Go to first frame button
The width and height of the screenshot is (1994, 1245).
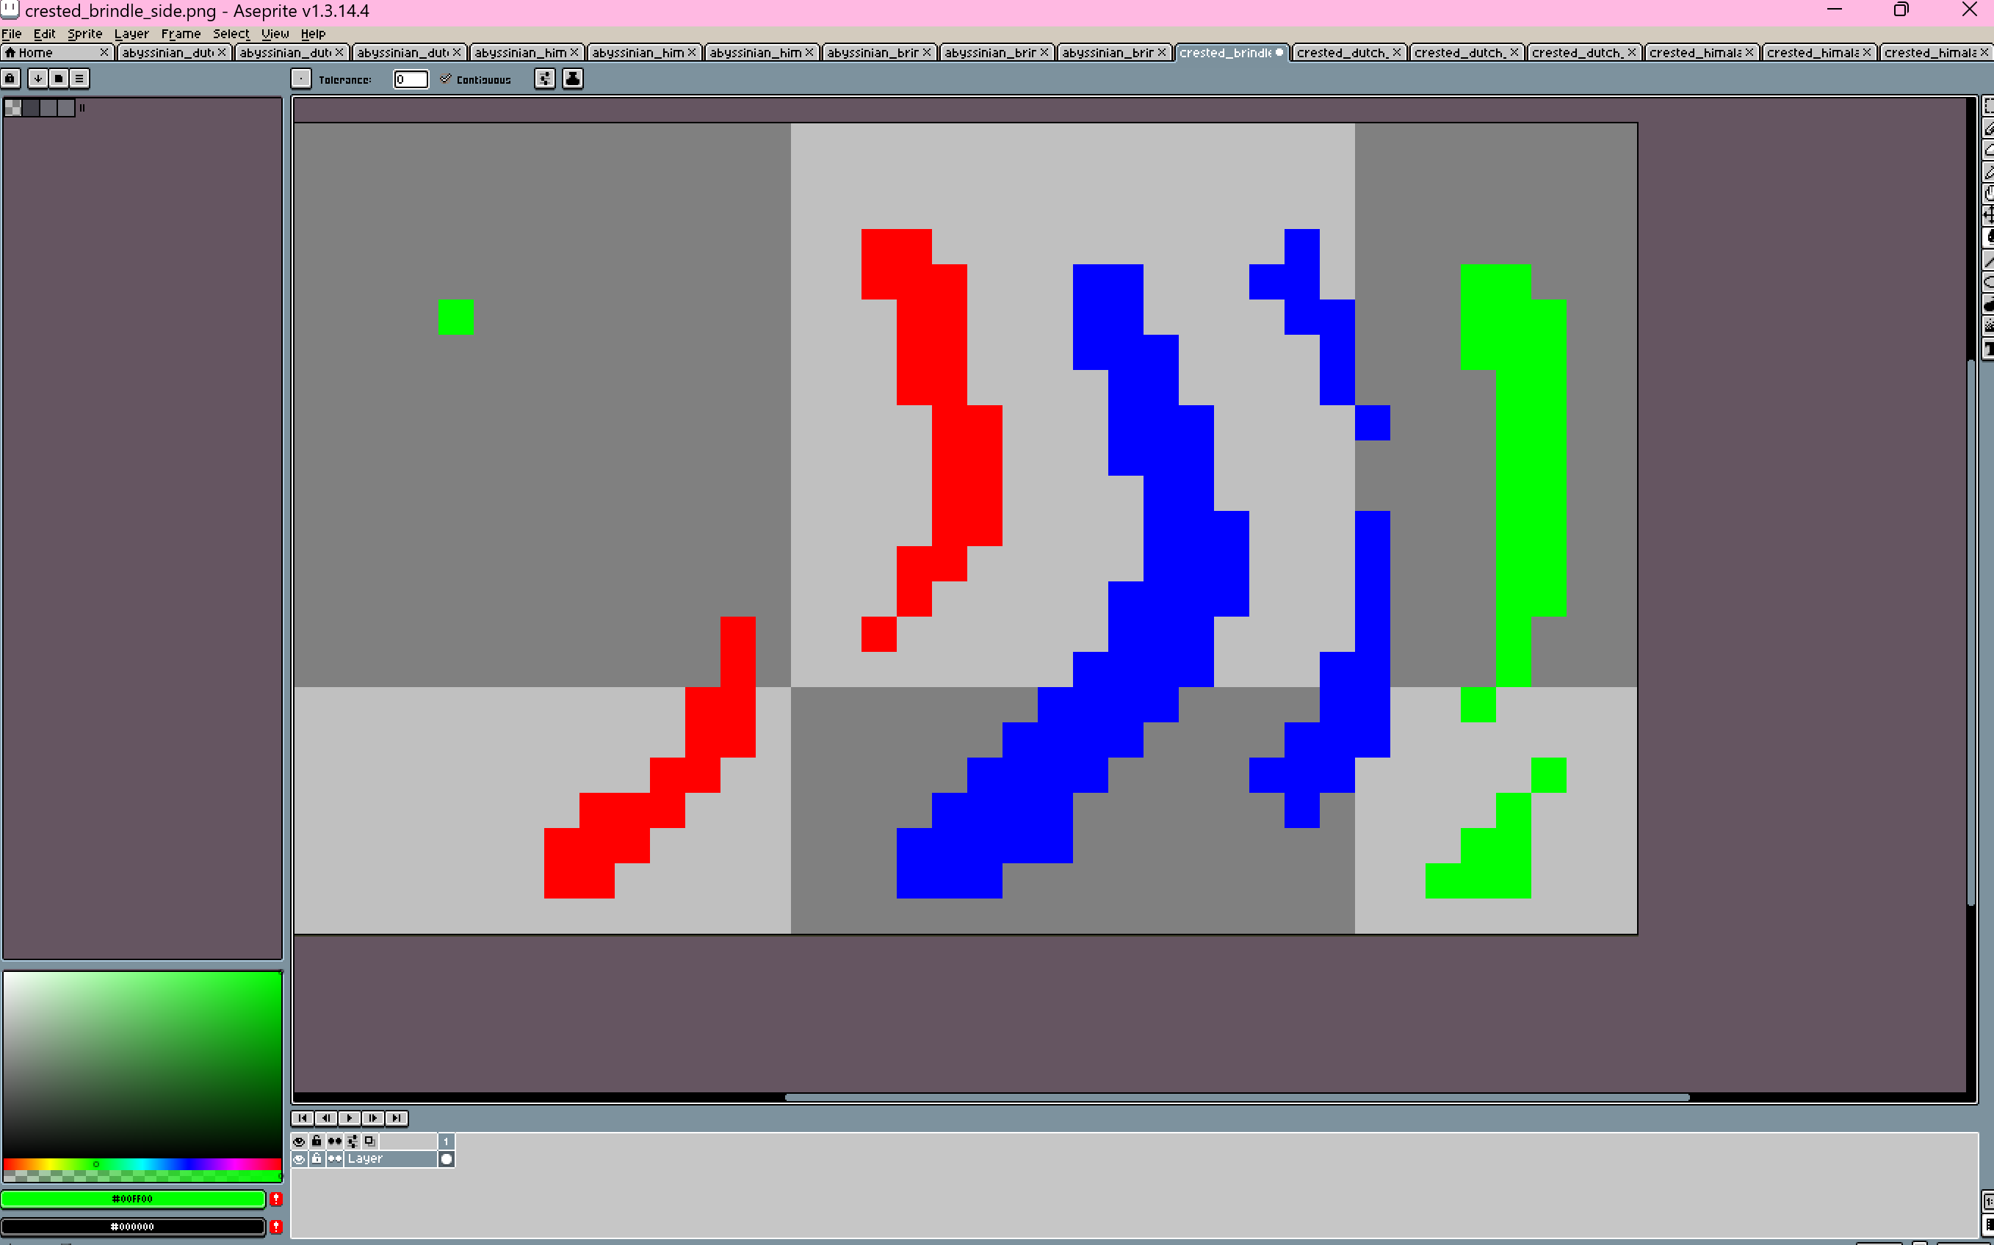(303, 1117)
